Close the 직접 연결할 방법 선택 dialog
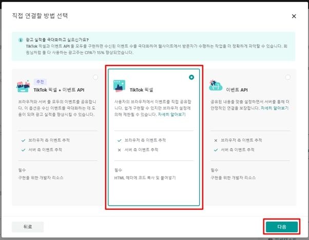The width and height of the screenshot is (309, 240). [x=294, y=16]
